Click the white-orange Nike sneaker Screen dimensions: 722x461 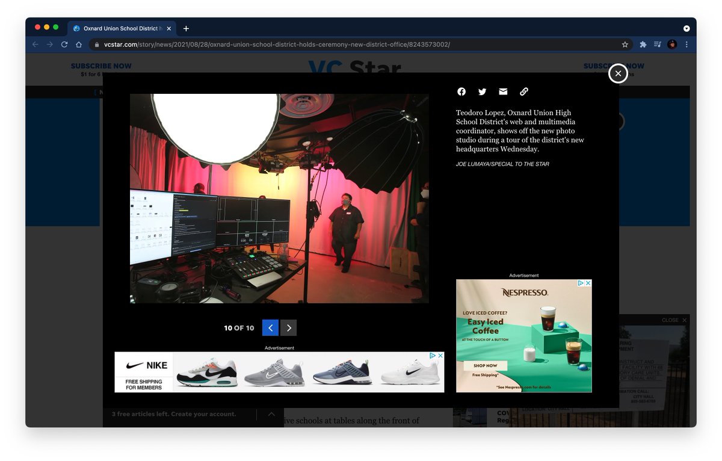207,373
